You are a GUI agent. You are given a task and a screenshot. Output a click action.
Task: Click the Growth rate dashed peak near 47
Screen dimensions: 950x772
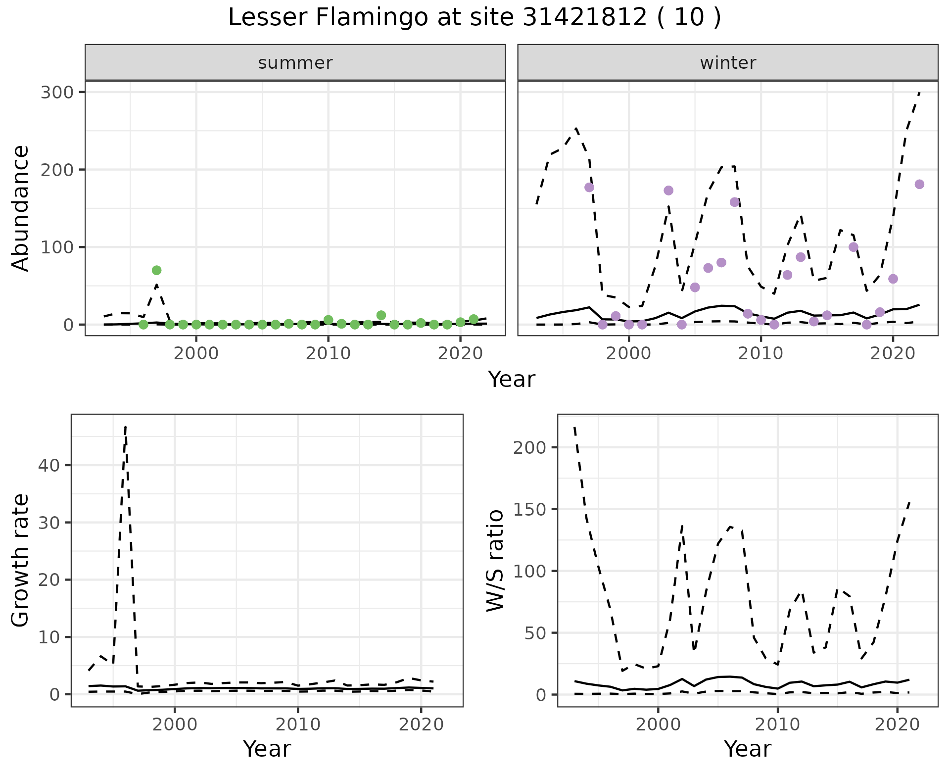[126, 427]
